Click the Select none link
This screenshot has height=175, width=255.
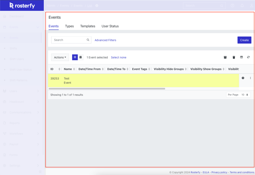119,57
